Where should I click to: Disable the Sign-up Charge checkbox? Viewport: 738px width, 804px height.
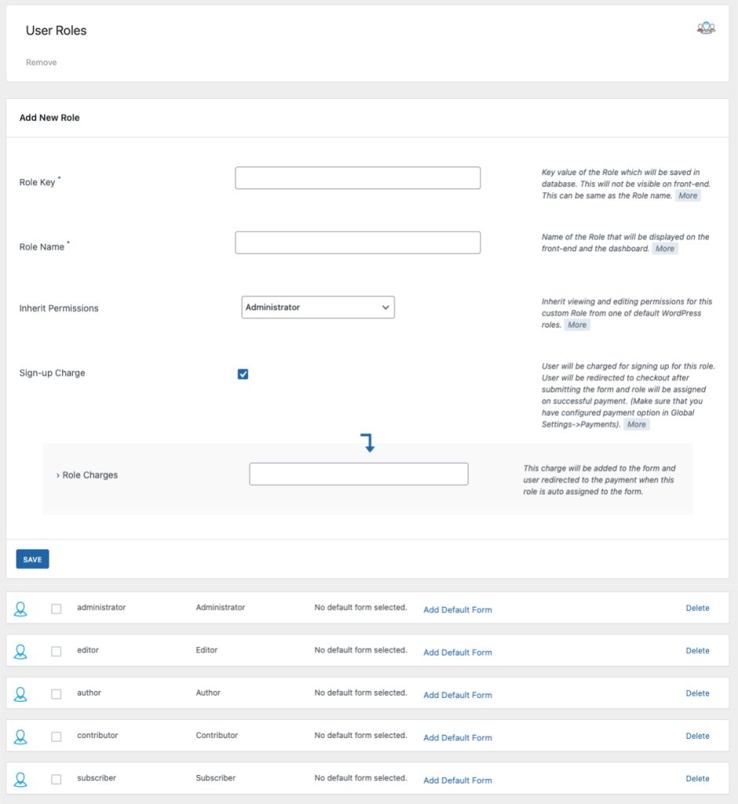click(x=243, y=374)
